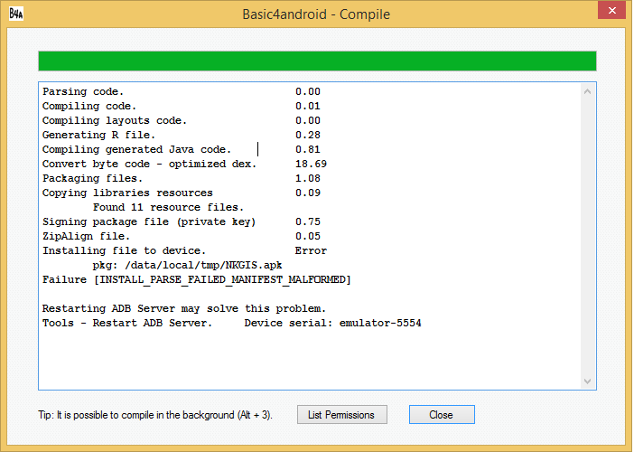Click the 0.75 signing time value
The height and width of the screenshot is (452, 634).
click(x=308, y=221)
